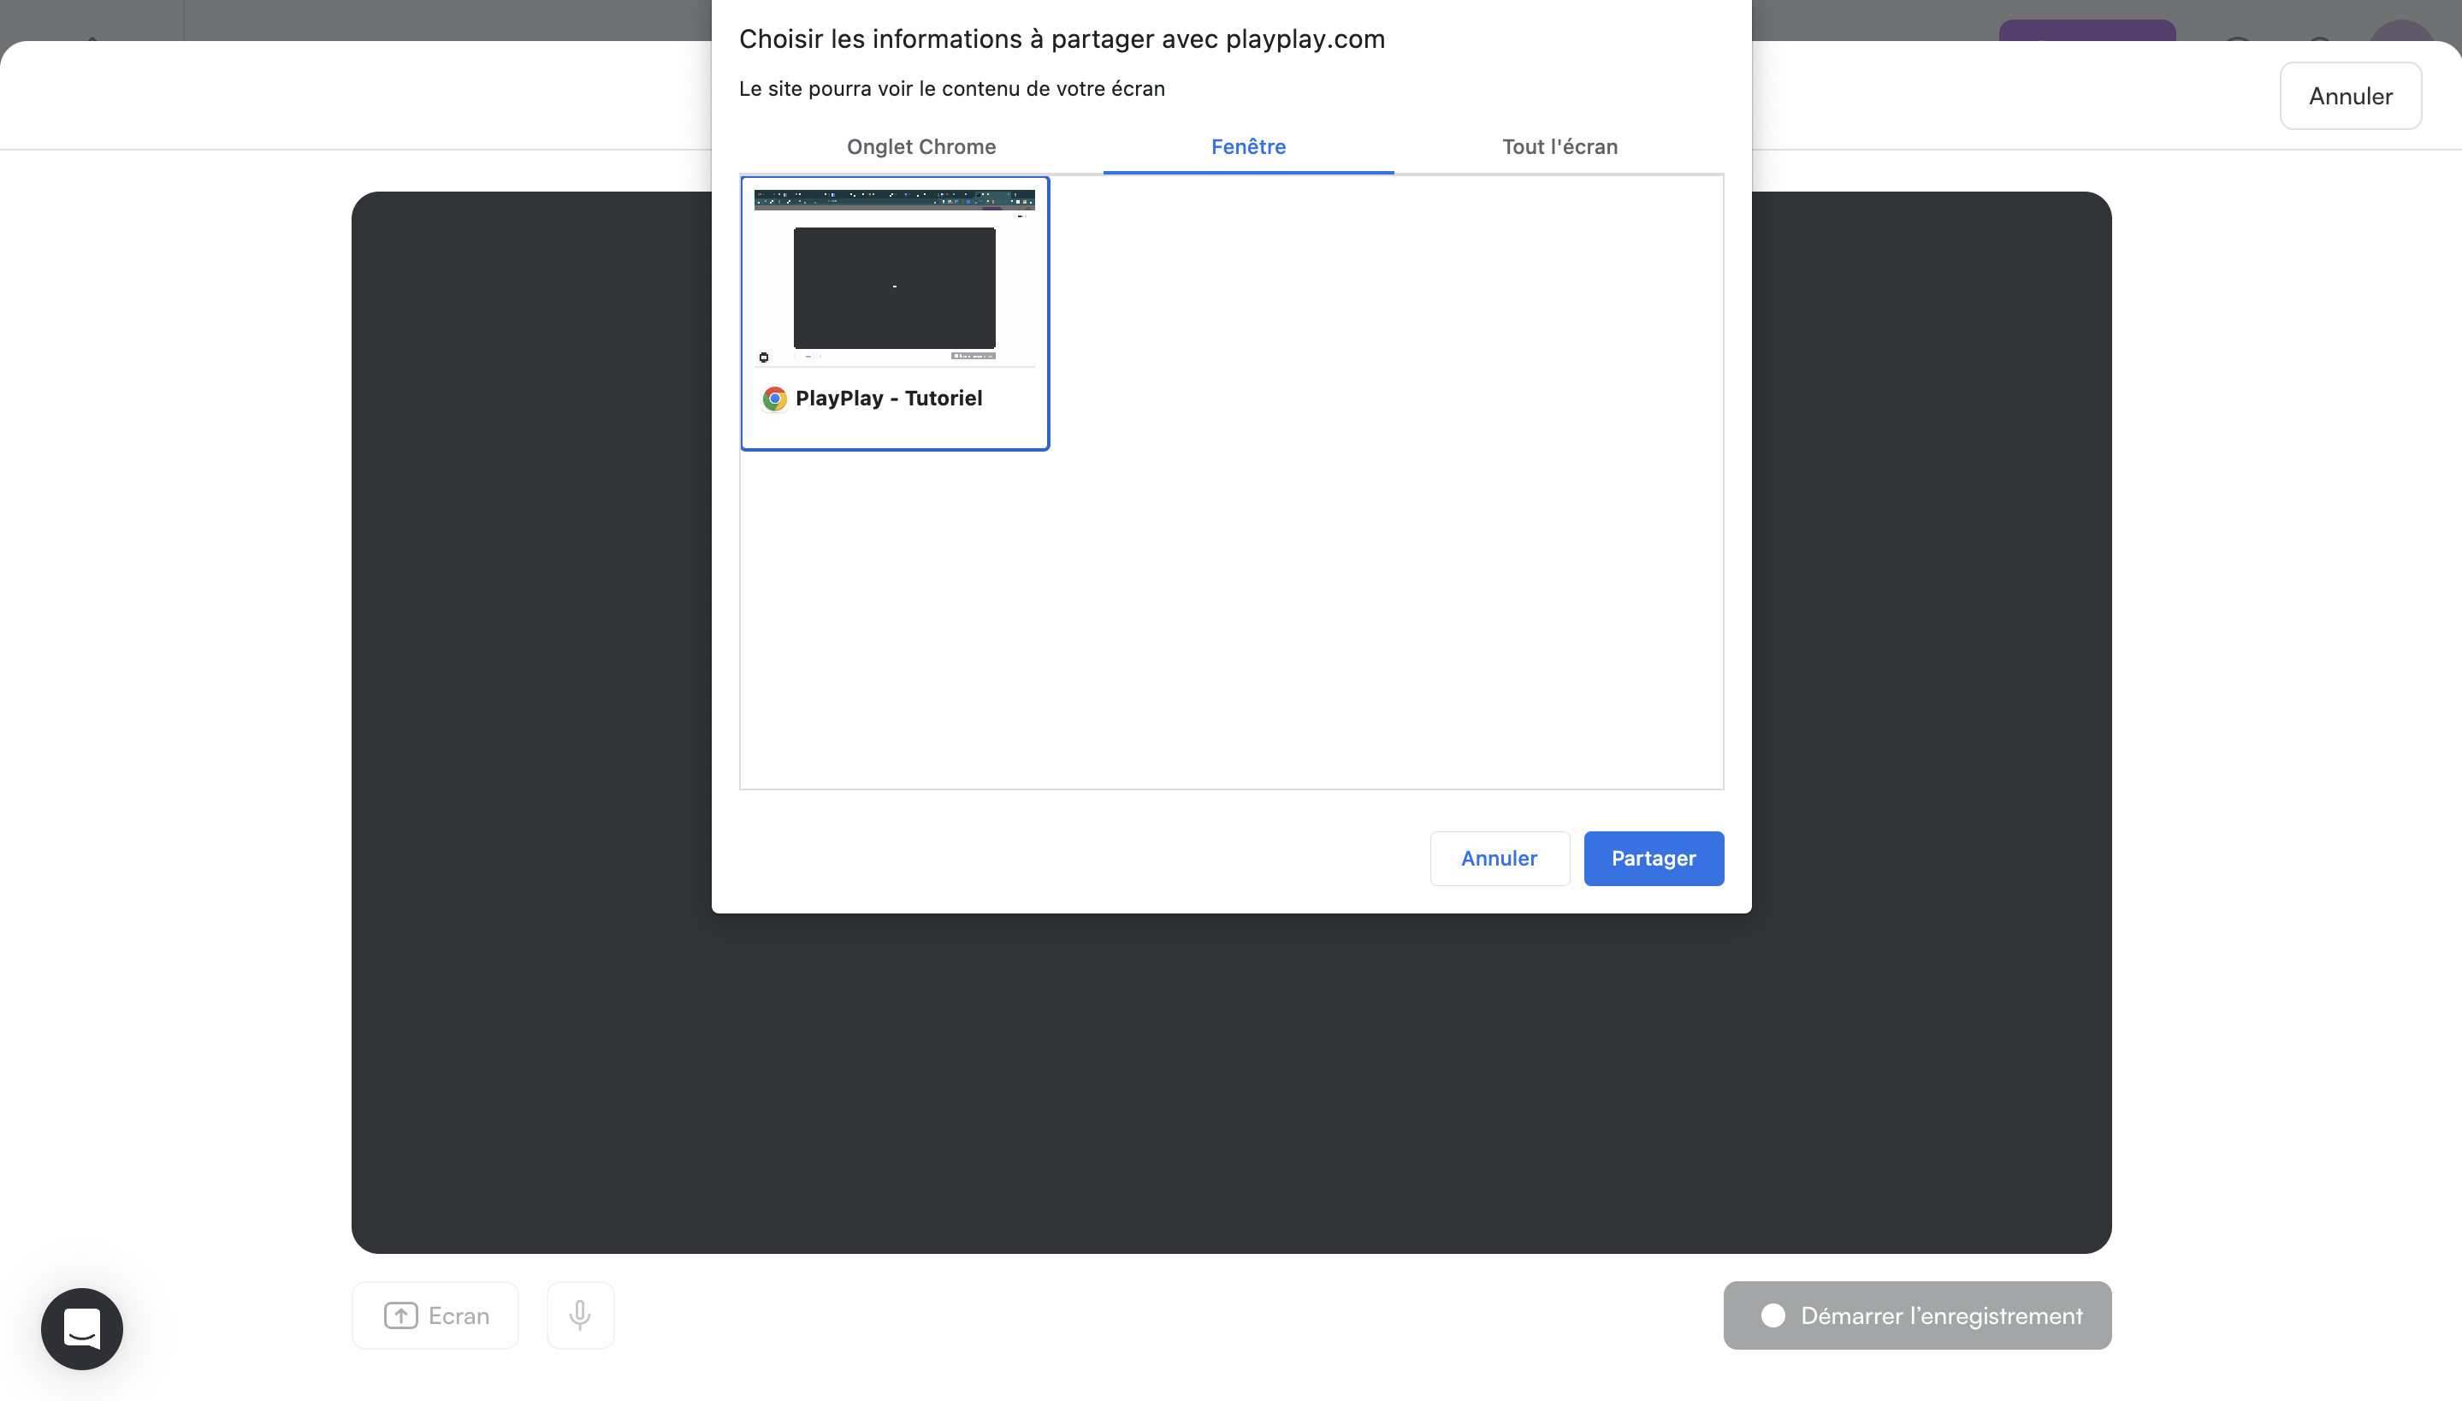Click Démarrer l'enregistrement button
Screen dimensions: 2462x1401
coord(1916,1315)
